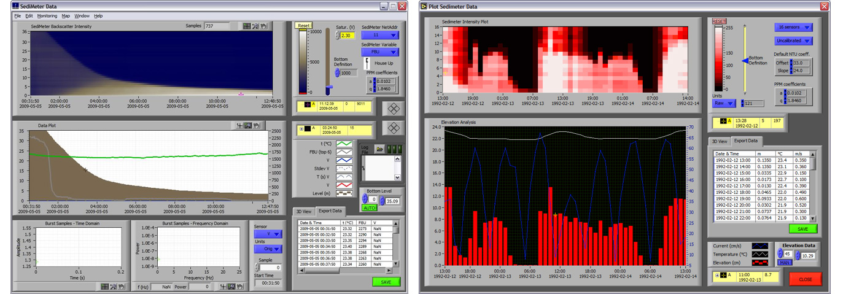Click SAVE button in SediMeter Data window

(x=386, y=282)
